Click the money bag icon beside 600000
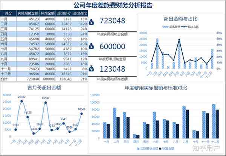 click(x=92, y=46)
